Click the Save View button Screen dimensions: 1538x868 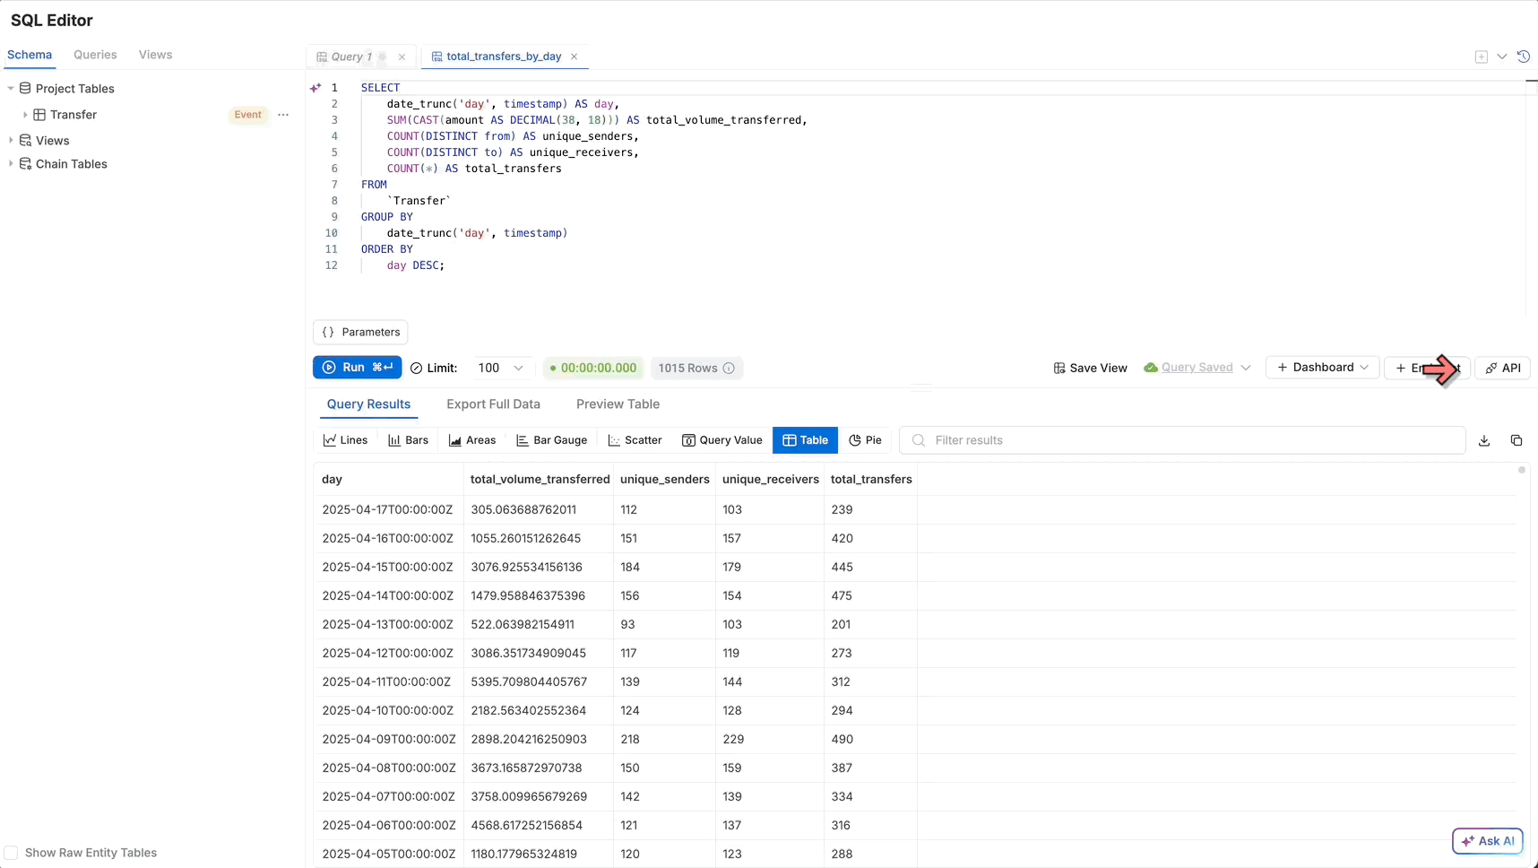click(1090, 369)
